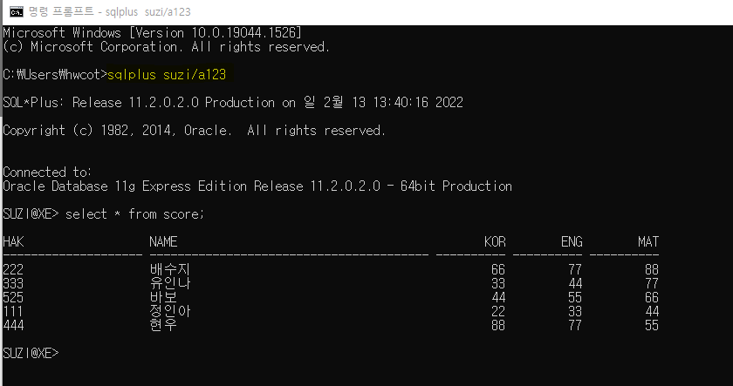Click the KOR column header
This screenshot has width=733, height=386.
[495, 241]
